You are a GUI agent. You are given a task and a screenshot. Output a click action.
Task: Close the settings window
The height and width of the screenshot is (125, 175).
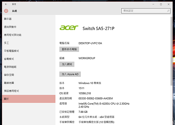tap(169, 4)
